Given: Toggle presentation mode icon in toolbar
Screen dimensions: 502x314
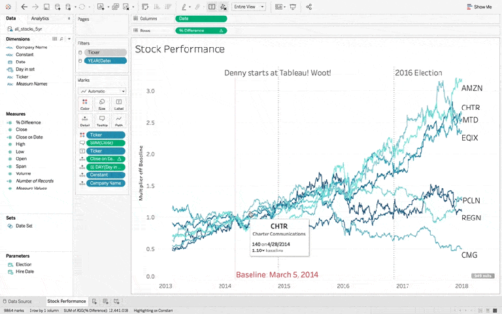Looking at the screenshot, I should 292,7.
